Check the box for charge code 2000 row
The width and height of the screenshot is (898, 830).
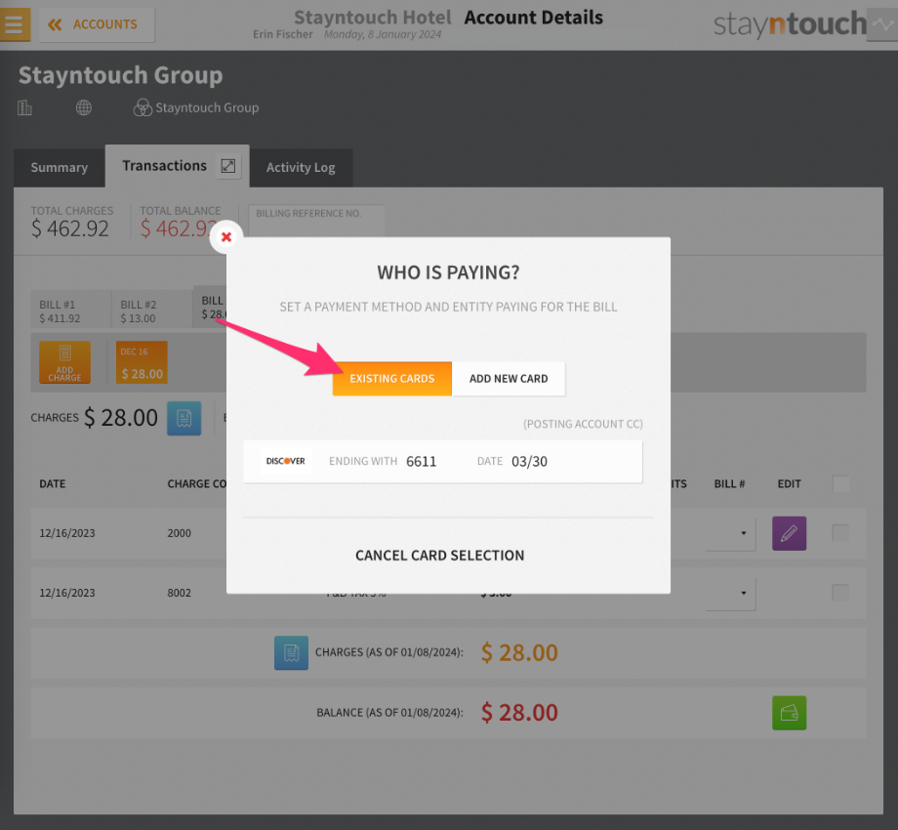840,533
